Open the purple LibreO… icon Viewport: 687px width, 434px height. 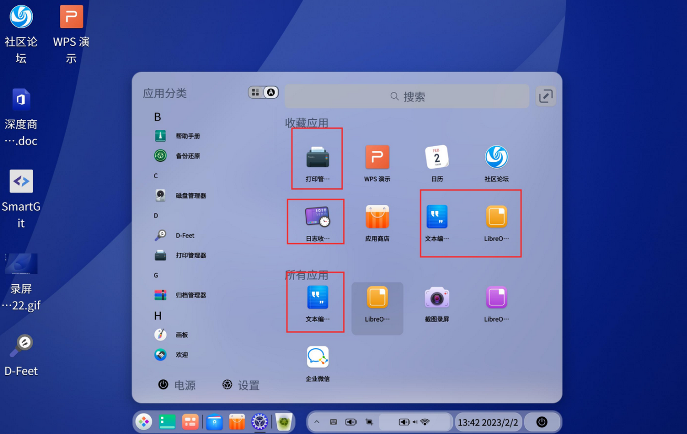496,298
